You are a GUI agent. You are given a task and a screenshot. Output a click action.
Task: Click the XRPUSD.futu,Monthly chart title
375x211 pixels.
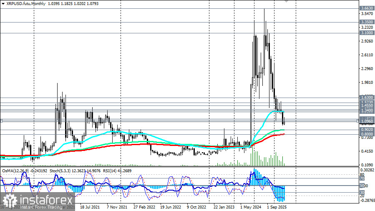click(x=26, y=4)
